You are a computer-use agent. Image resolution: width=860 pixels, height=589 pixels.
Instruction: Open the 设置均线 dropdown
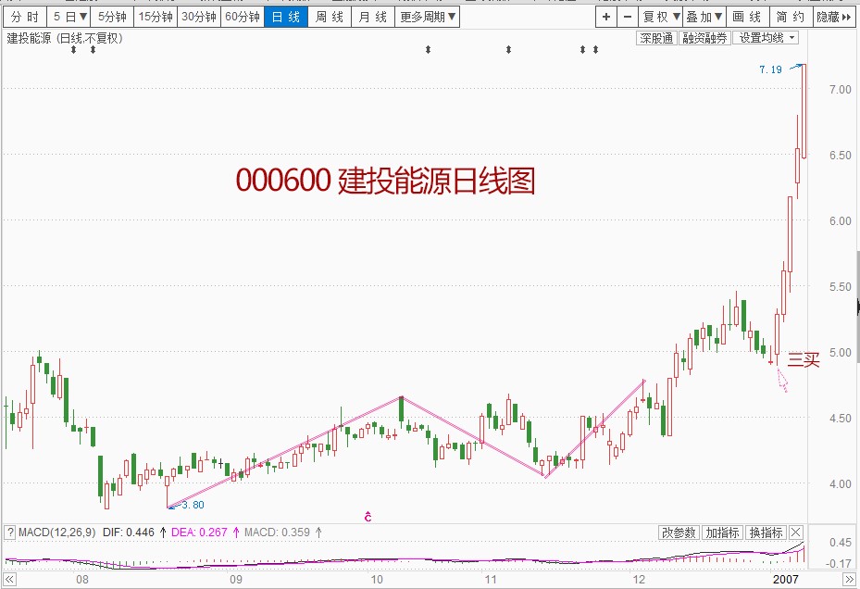click(x=767, y=38)
